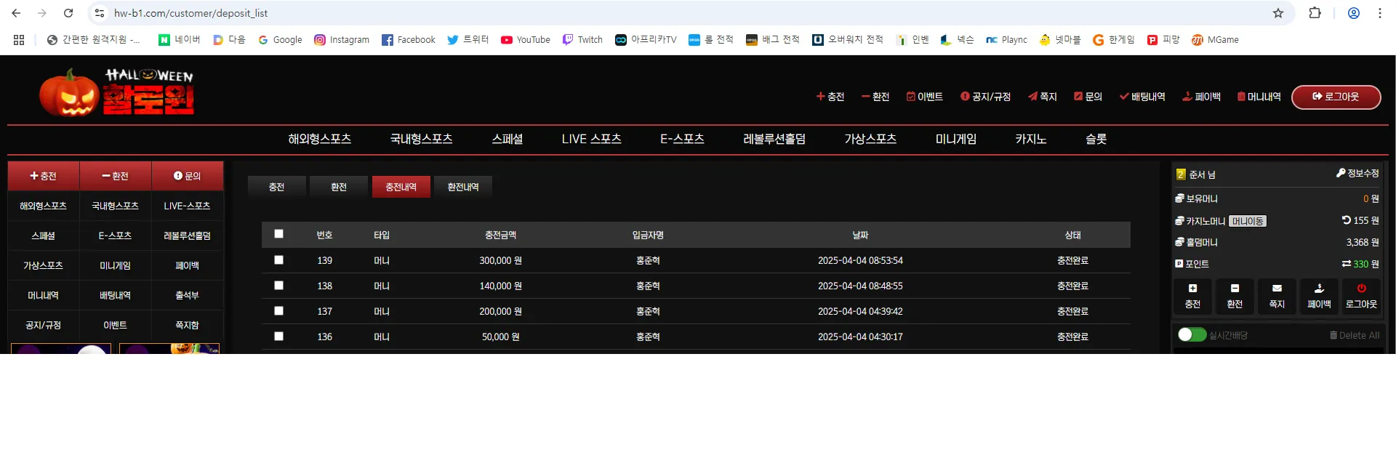Open Chrome's three-dot menu
1396x471 pixels.
click(1379, 13)
